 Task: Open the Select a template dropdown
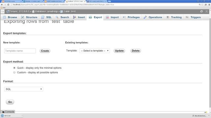tap(95, 51)
